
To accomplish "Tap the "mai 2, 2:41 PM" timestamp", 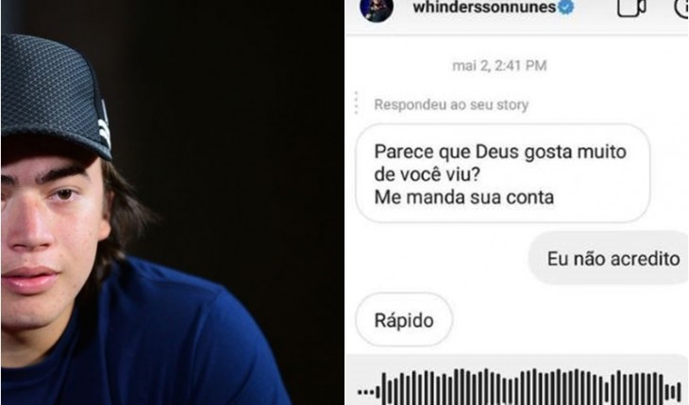I will (x=499, y=66).
